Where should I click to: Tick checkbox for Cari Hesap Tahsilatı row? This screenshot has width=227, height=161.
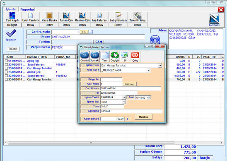(x=6, y=69)
